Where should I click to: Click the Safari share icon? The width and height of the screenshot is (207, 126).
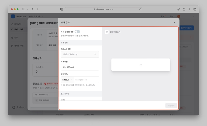tap(184, 9)
